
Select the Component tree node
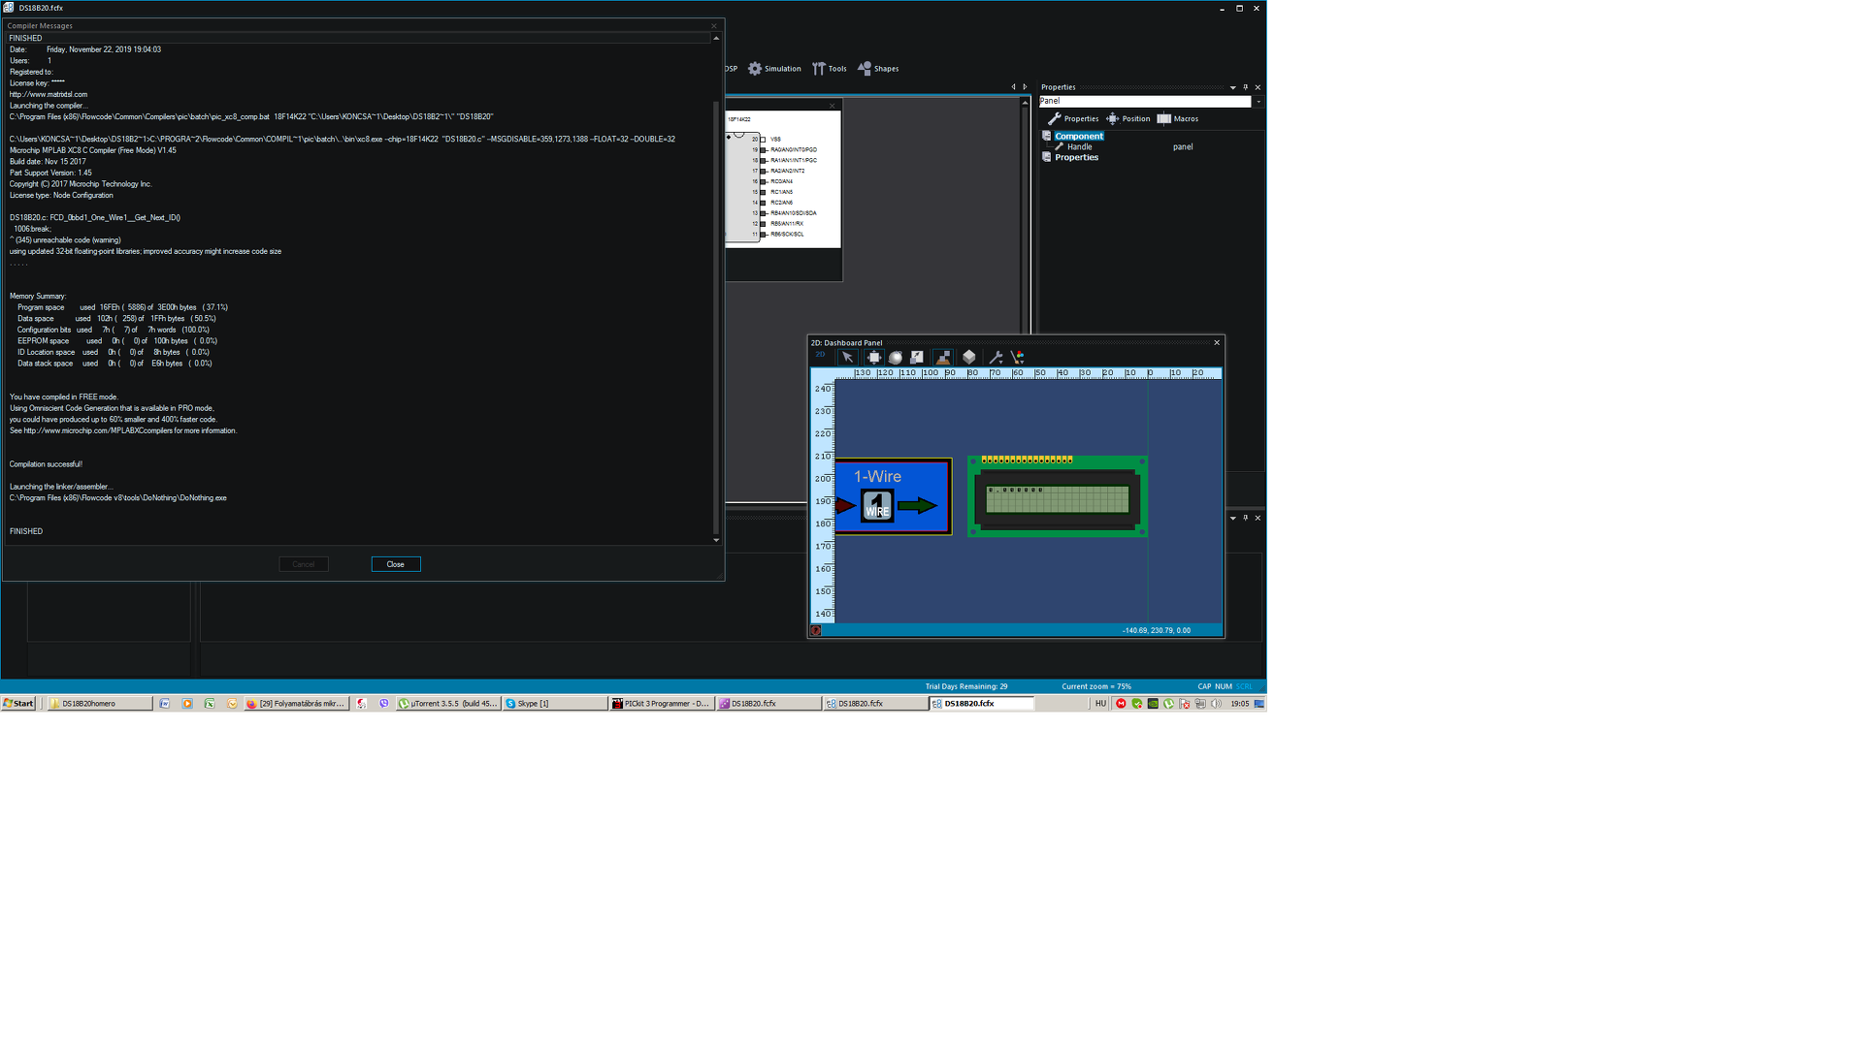click(x=1078, y=137)
